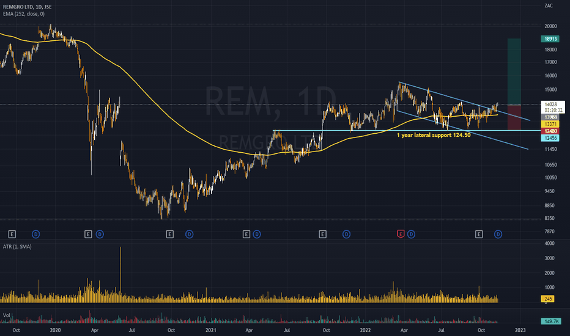Click the cyan 12456 support price label
Image resolution: width=570 pixels, height=336 pixels.
click(x=550, y=138)
